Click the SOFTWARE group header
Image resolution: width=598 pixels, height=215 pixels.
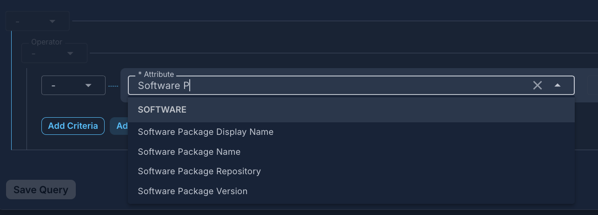pyautogui.click(x=162, y=110)
